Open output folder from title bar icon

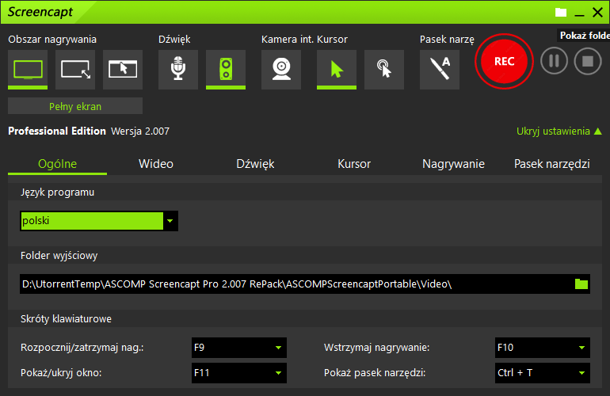tap(561, 13)
